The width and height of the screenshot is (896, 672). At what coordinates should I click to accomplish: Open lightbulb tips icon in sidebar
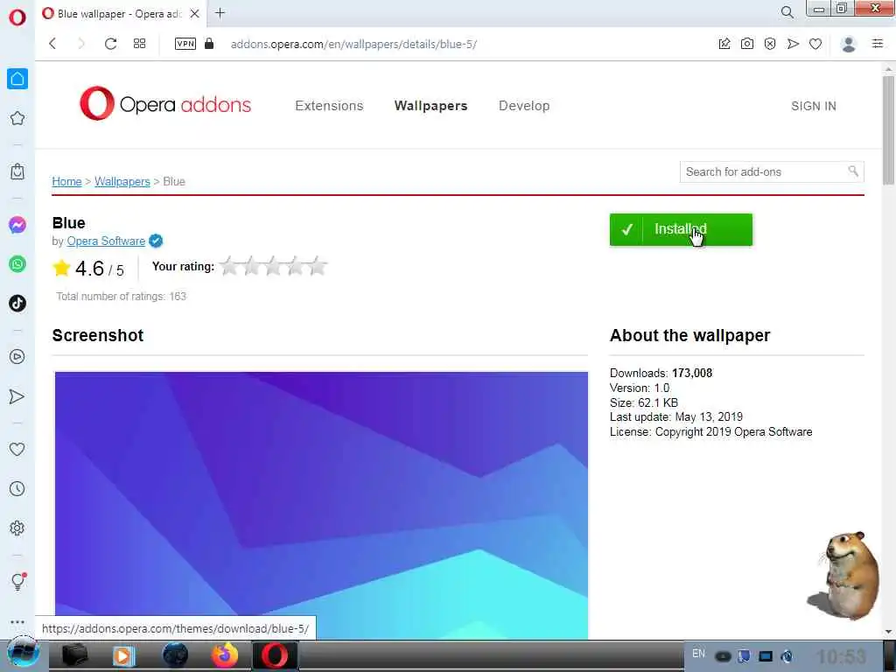point(17,581)
